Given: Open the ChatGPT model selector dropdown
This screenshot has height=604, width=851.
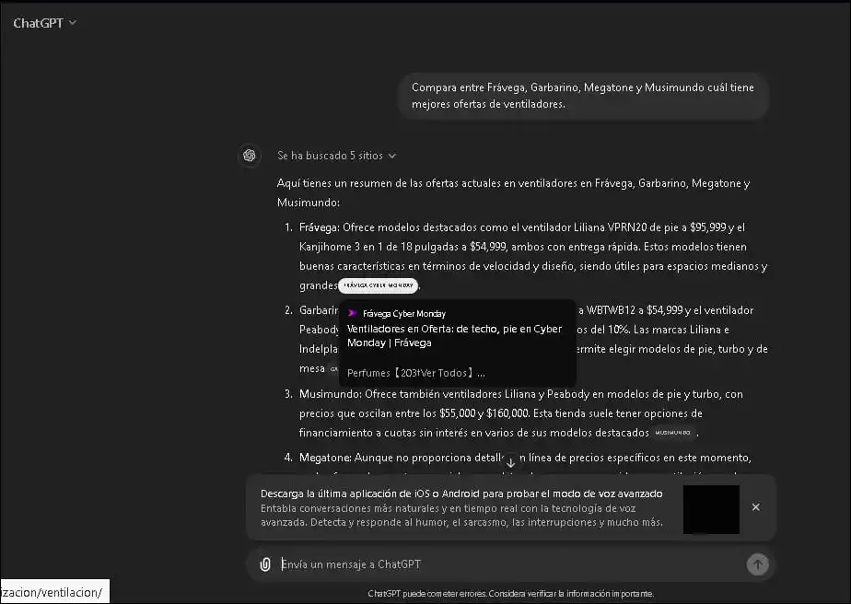Looking at the screenshot, I should click(x=44, y=23).
